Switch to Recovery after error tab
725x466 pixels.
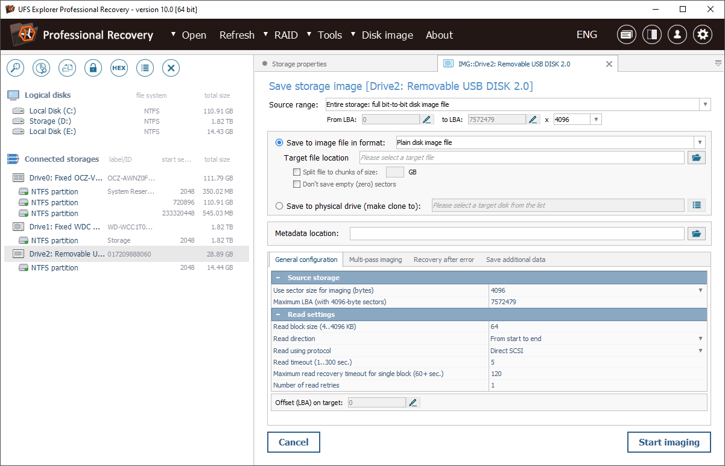coord(444,260)
